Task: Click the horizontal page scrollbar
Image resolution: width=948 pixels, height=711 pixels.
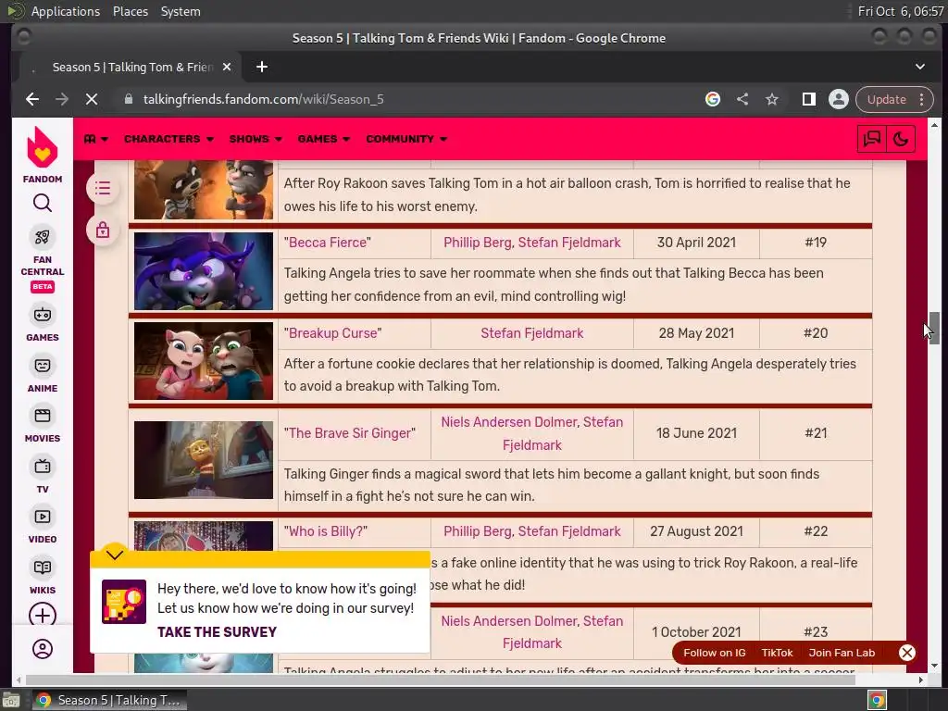Action: coord(440,680)
